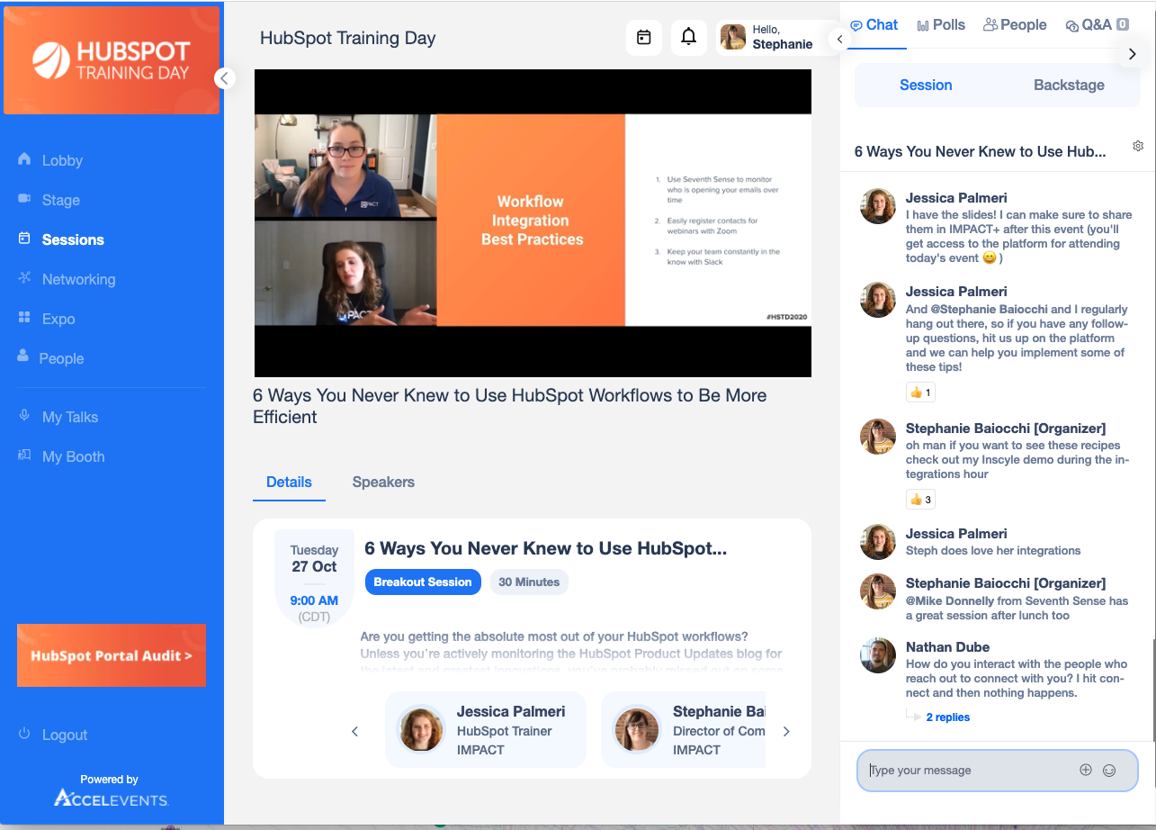Screen dimensions: 1156x830
Task: Click the Accelevents logo
Action: (x=110, y=798)
